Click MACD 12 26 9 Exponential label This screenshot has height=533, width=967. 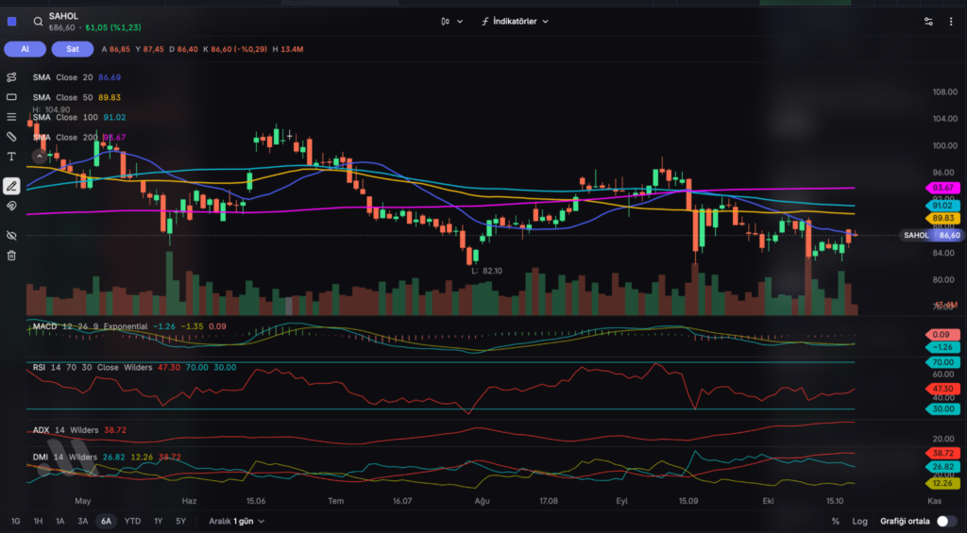[x=90, y=326]
